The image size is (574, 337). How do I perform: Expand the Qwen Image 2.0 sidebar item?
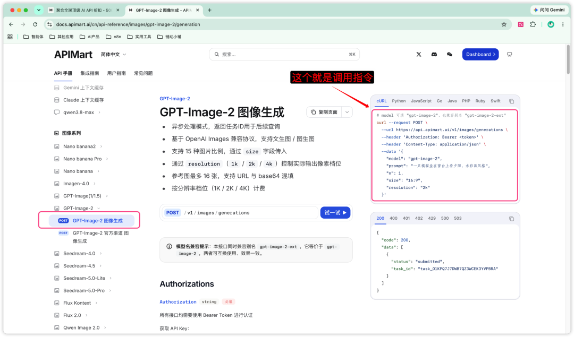[105, 328]
